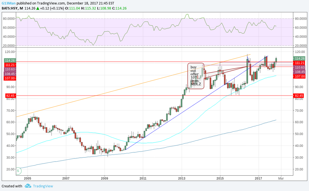
Task: Select the 2005 label on time axis
Action: pyautogui.click(x=28, y=178)
